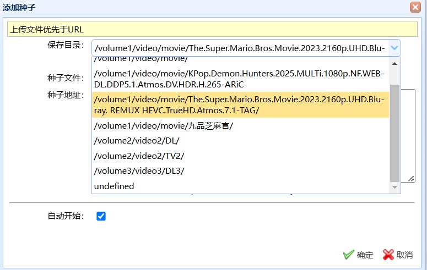Choose /volume2/video2/DL/ directory
Screen dimensions: 427x270
pos(240,141)
